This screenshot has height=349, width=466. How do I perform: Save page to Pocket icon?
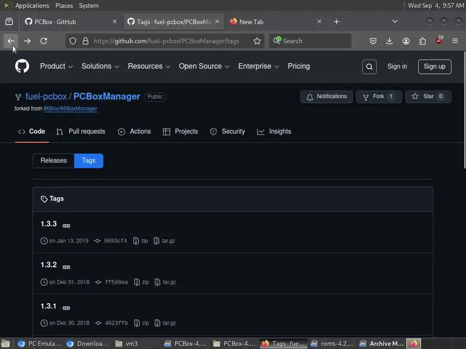coord(373,41)
